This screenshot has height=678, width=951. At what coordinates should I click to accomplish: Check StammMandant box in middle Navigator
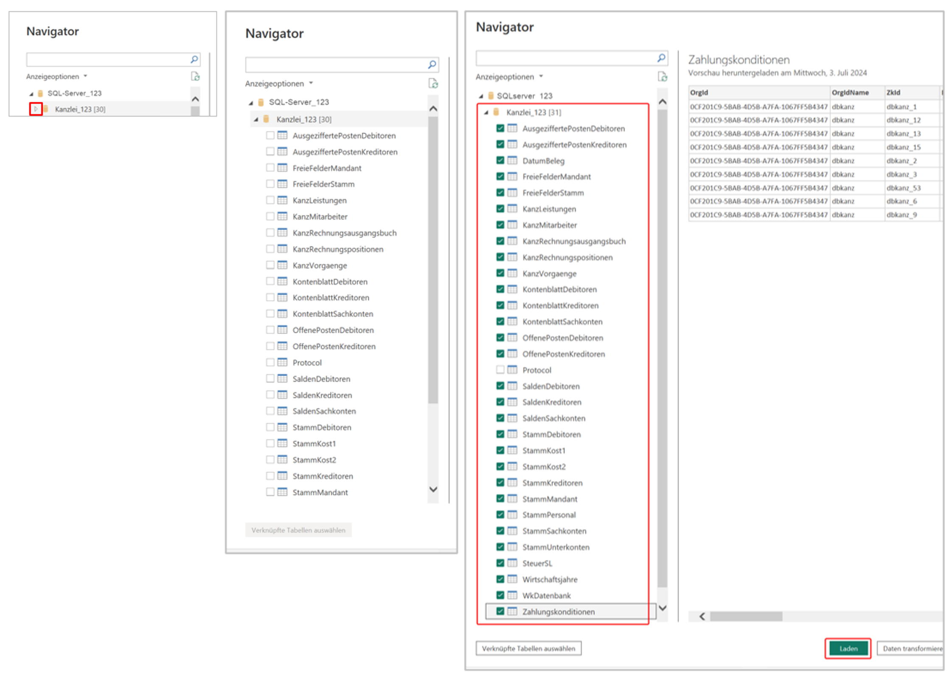(270, 492)
